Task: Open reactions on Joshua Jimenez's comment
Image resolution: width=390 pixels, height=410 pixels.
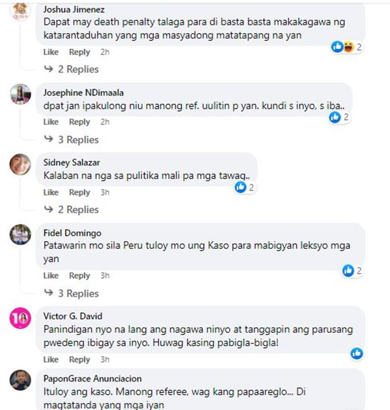Action: 346,47
